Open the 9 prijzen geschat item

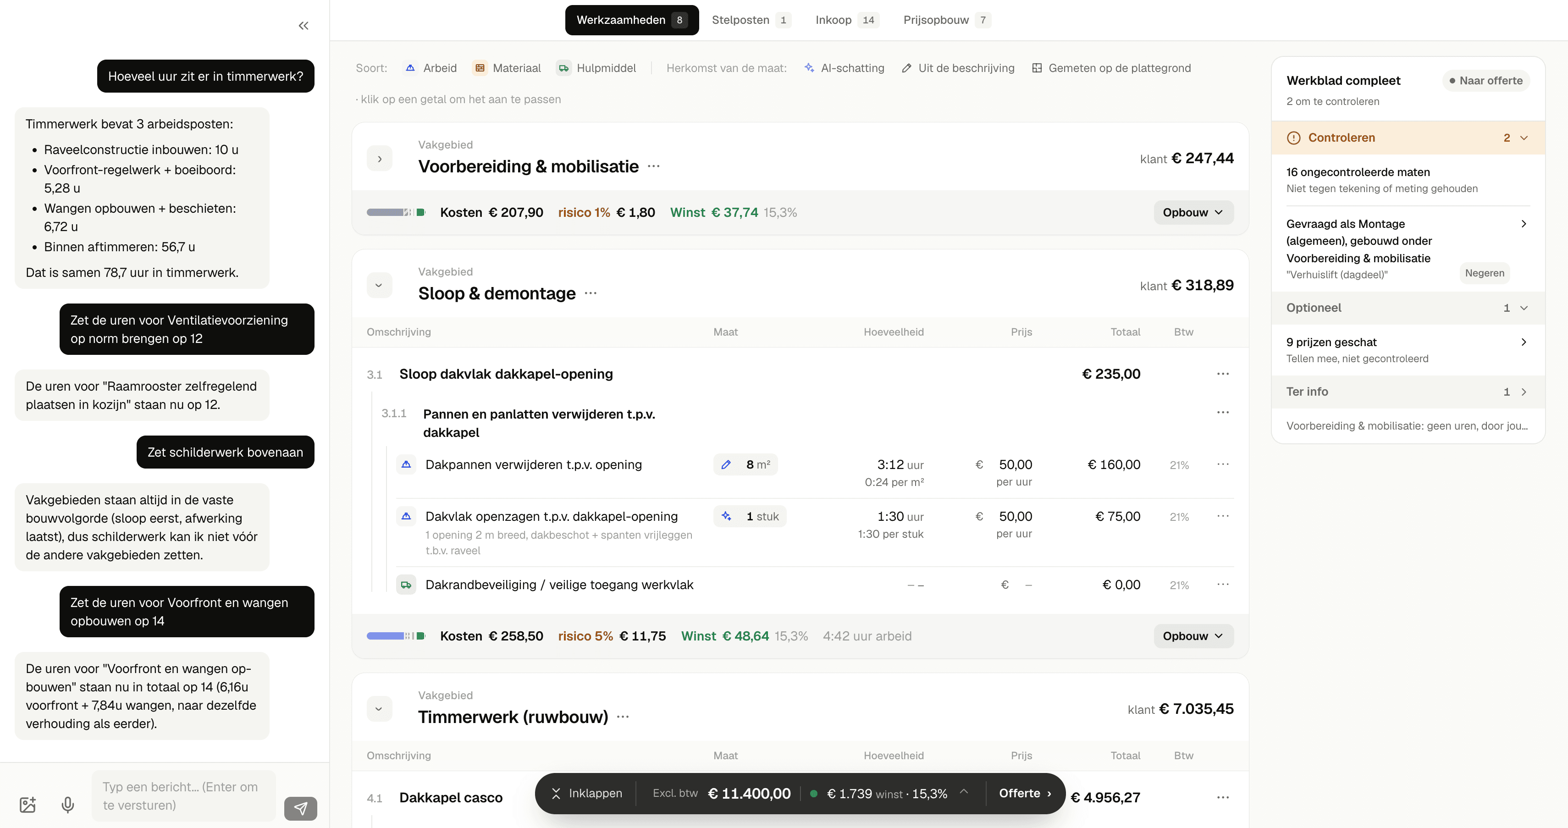[1408, 350]
